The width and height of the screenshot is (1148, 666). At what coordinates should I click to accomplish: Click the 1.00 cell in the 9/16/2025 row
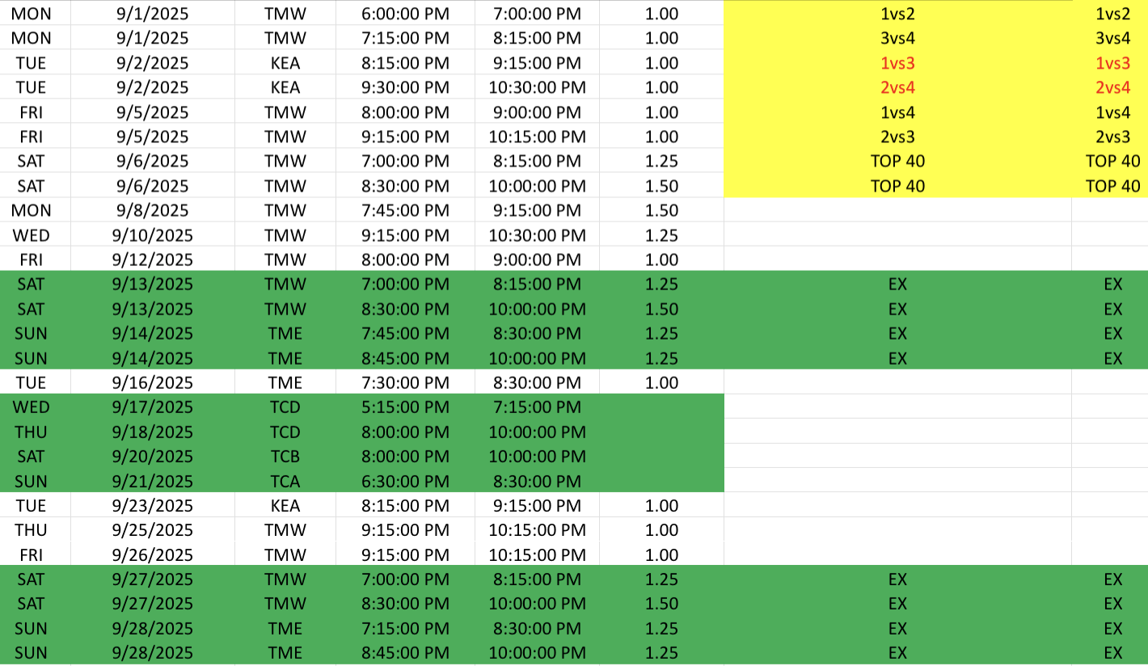tap(662, 382)
